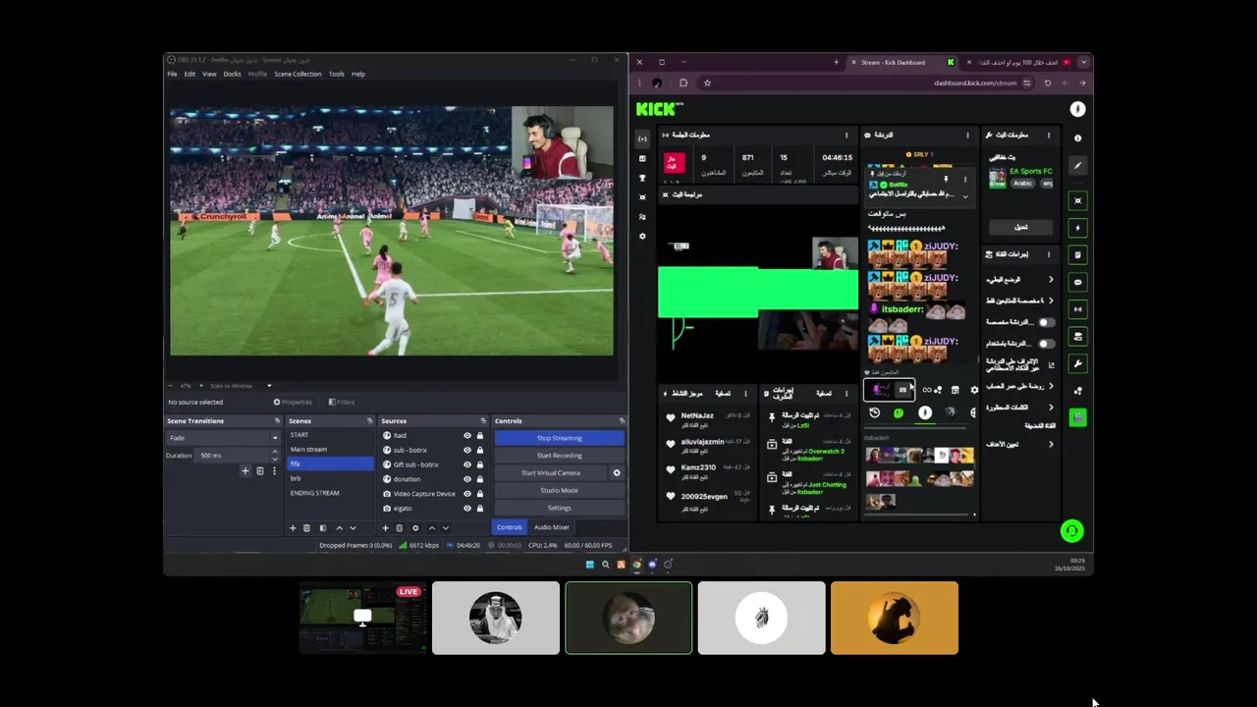This screenshot has width=1257, height=707.
Task: Open OBS Settings button
Action: 560,508
